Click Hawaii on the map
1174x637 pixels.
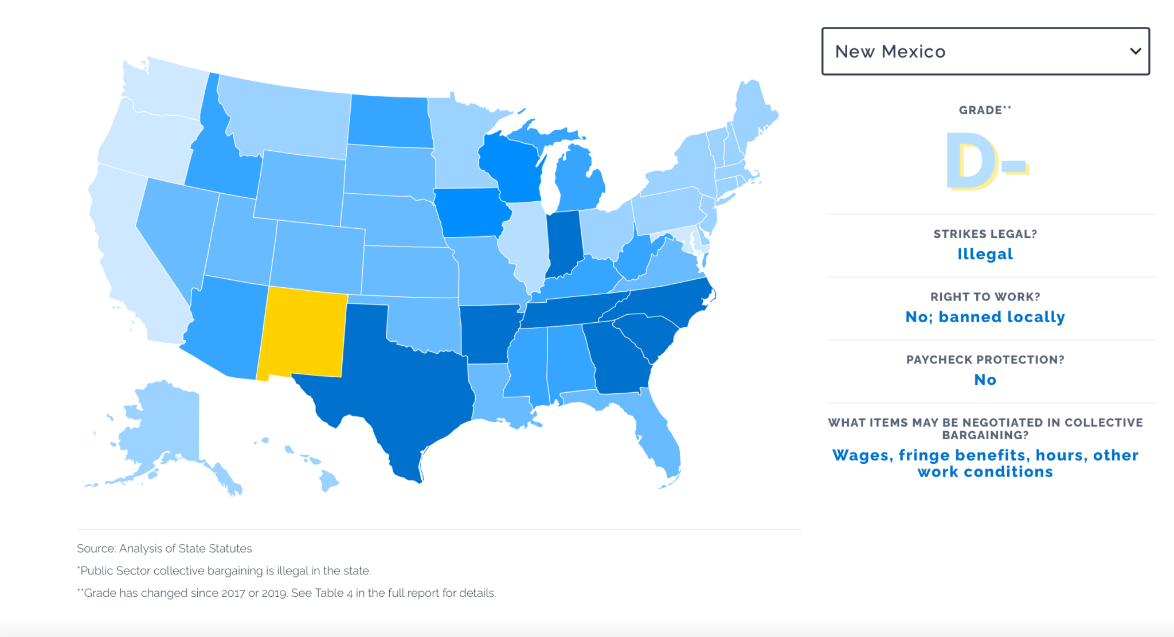329,480
